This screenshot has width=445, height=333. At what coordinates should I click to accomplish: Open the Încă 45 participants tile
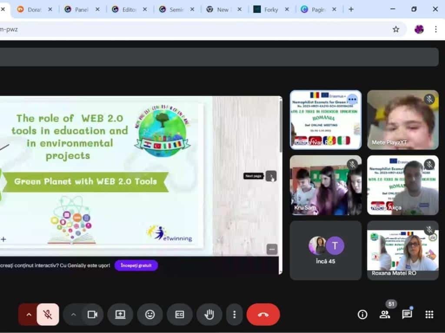[x=325, y=250]
